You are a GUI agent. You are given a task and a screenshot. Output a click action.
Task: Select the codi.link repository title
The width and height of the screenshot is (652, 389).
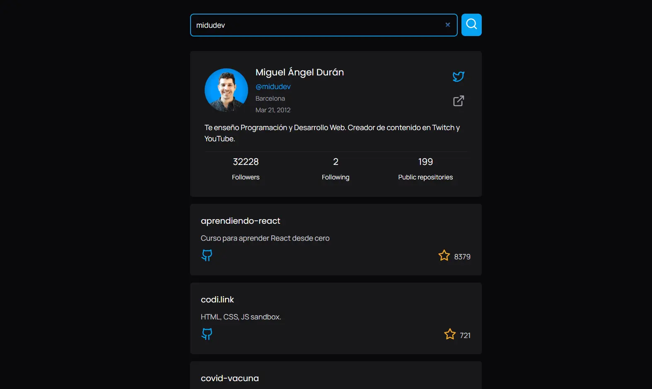pyautogui.click(x=217, y=300)
